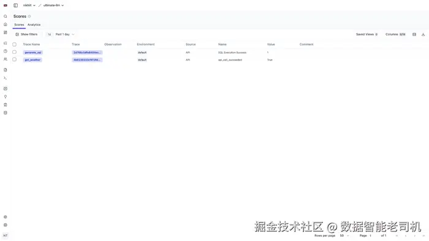This screenshot has width=429, height=241.
Task: Click API source in get_weather row
Action: (188, 60)
